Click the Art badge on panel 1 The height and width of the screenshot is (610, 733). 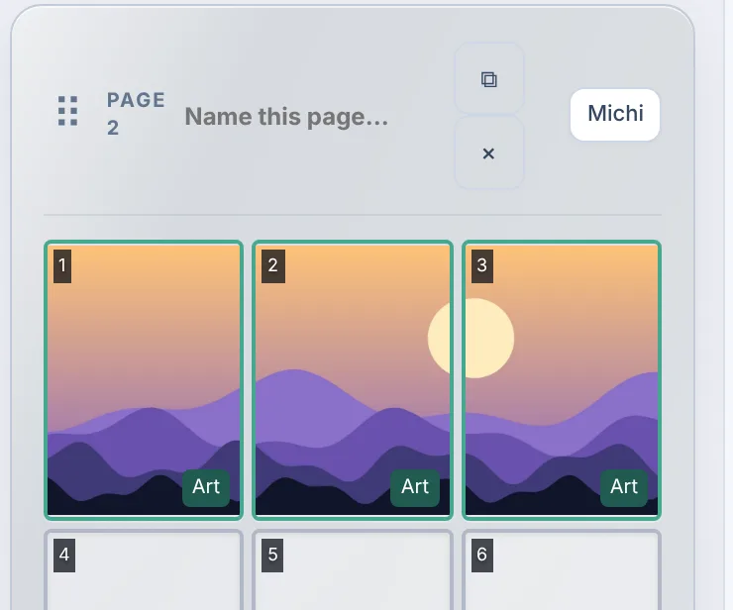click(x=206, y=487)
